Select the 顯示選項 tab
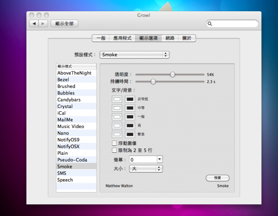This screenshot has height=216, width=278. pyautogui.click(x=149, y=38)
